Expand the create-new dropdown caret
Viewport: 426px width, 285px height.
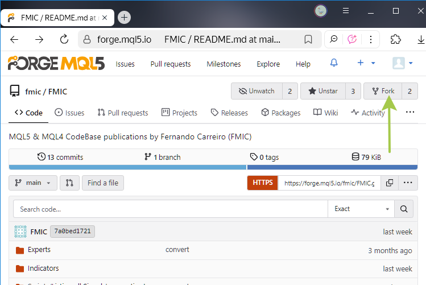(373, 63)
